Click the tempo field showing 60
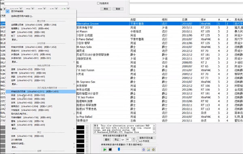Screen dimensions: 243x154 pos(129,139)
